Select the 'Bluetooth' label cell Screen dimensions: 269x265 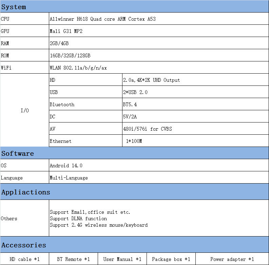(x=85, y=104)
